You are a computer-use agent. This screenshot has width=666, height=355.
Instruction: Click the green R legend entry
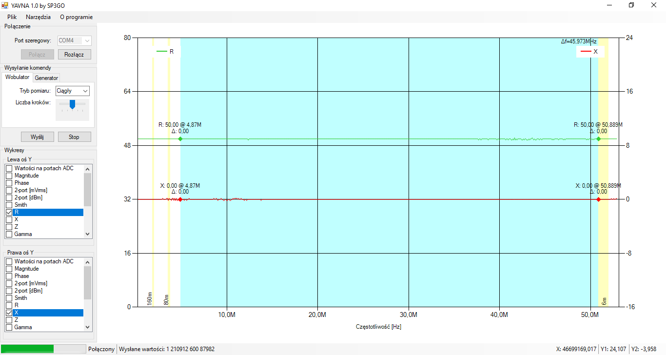click(165, 51)
